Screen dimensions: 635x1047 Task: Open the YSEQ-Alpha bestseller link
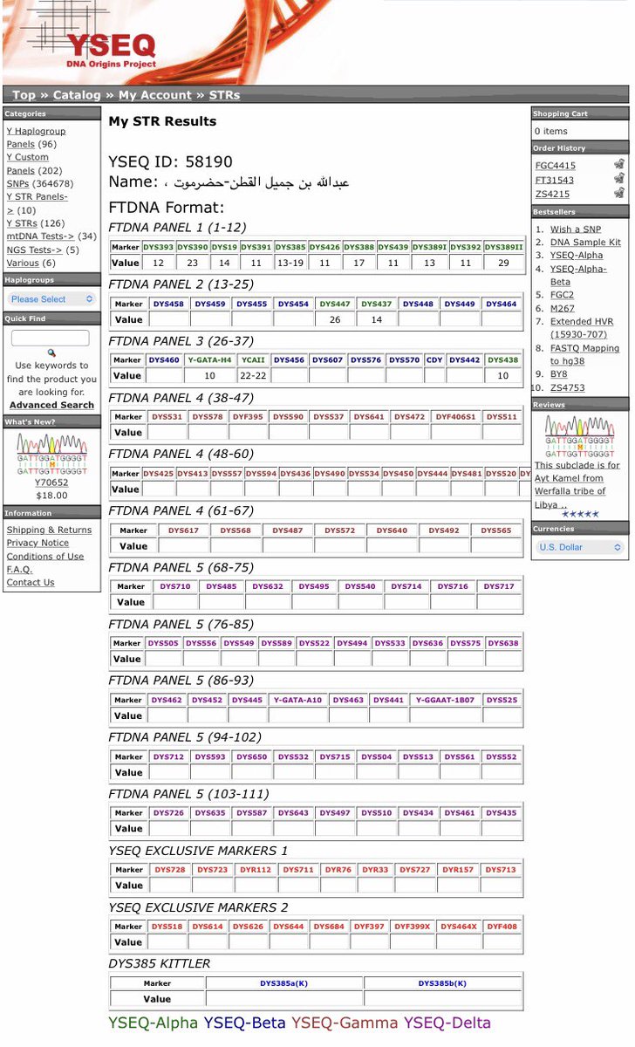pyautogui.click(x=577, y=256)
